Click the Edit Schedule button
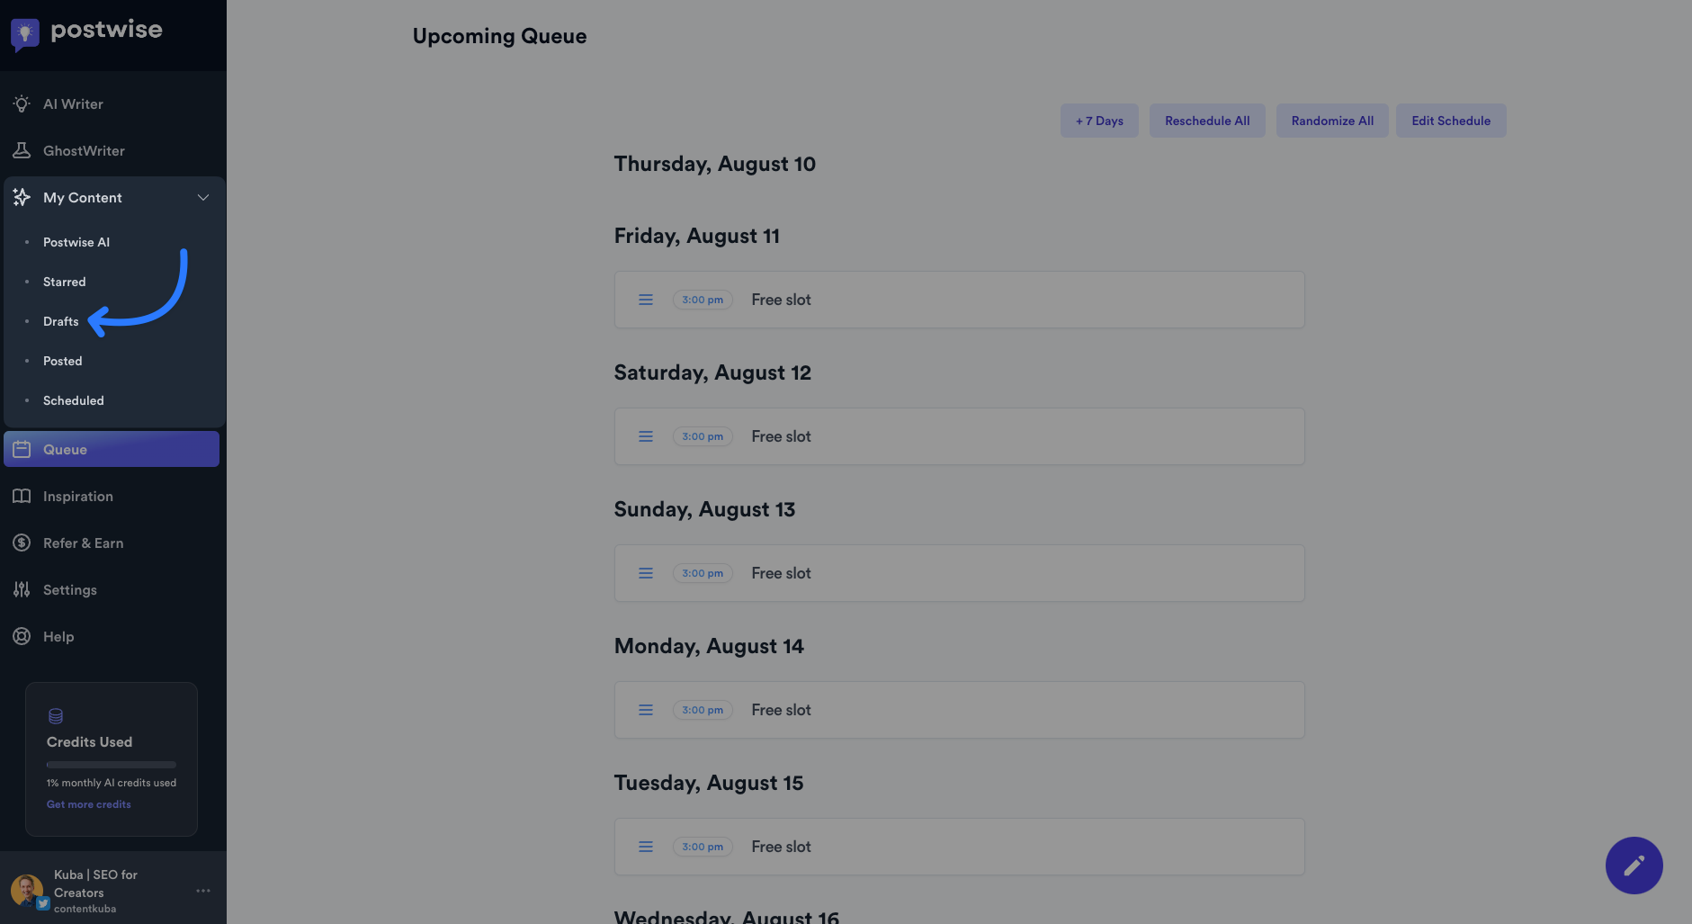Screen dimensions: 1692x924 1451,121
